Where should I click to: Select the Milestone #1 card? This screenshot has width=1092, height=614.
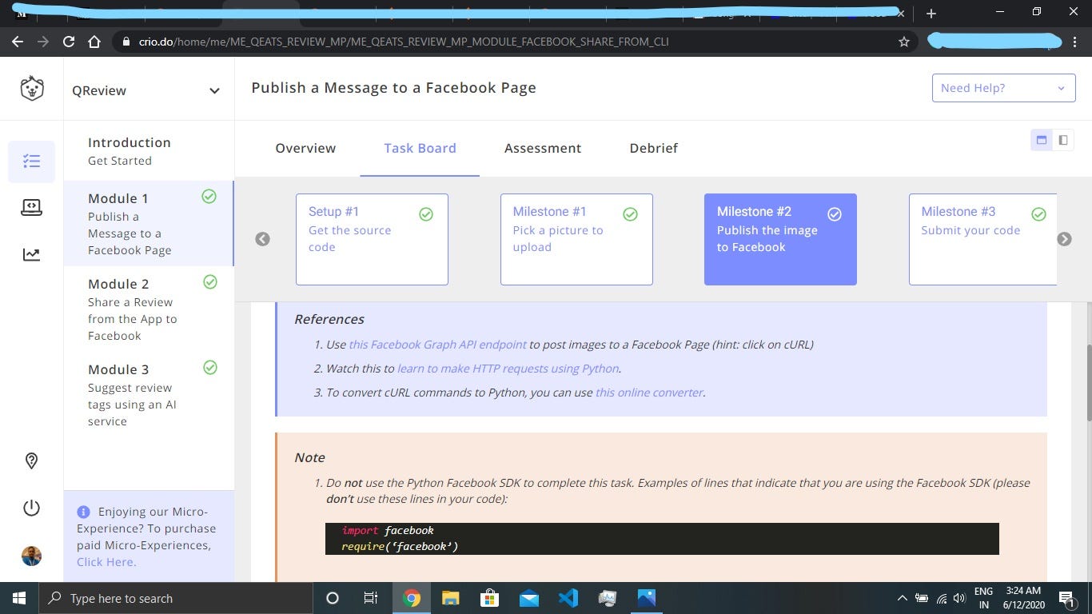tap(576, 239)
